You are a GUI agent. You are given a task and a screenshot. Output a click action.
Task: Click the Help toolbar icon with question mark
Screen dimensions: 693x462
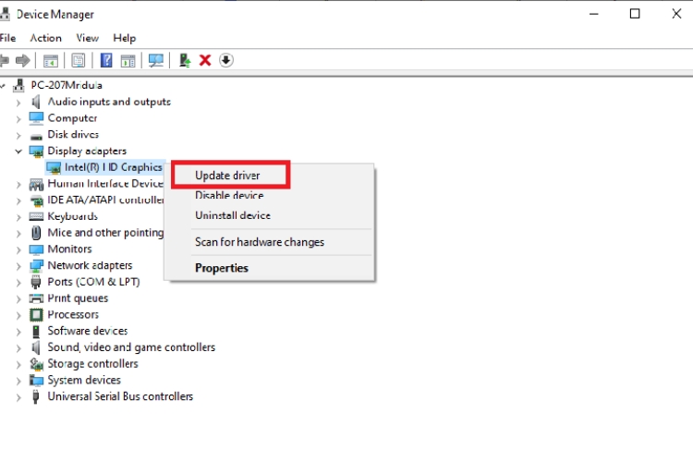pyautogui.click(x=106, y=61)
